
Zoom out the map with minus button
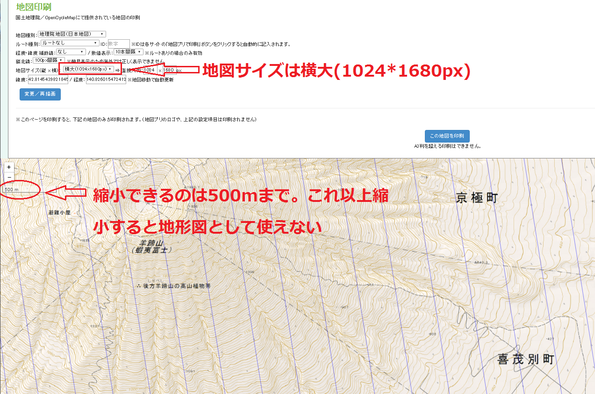click(x=9, y=177)
